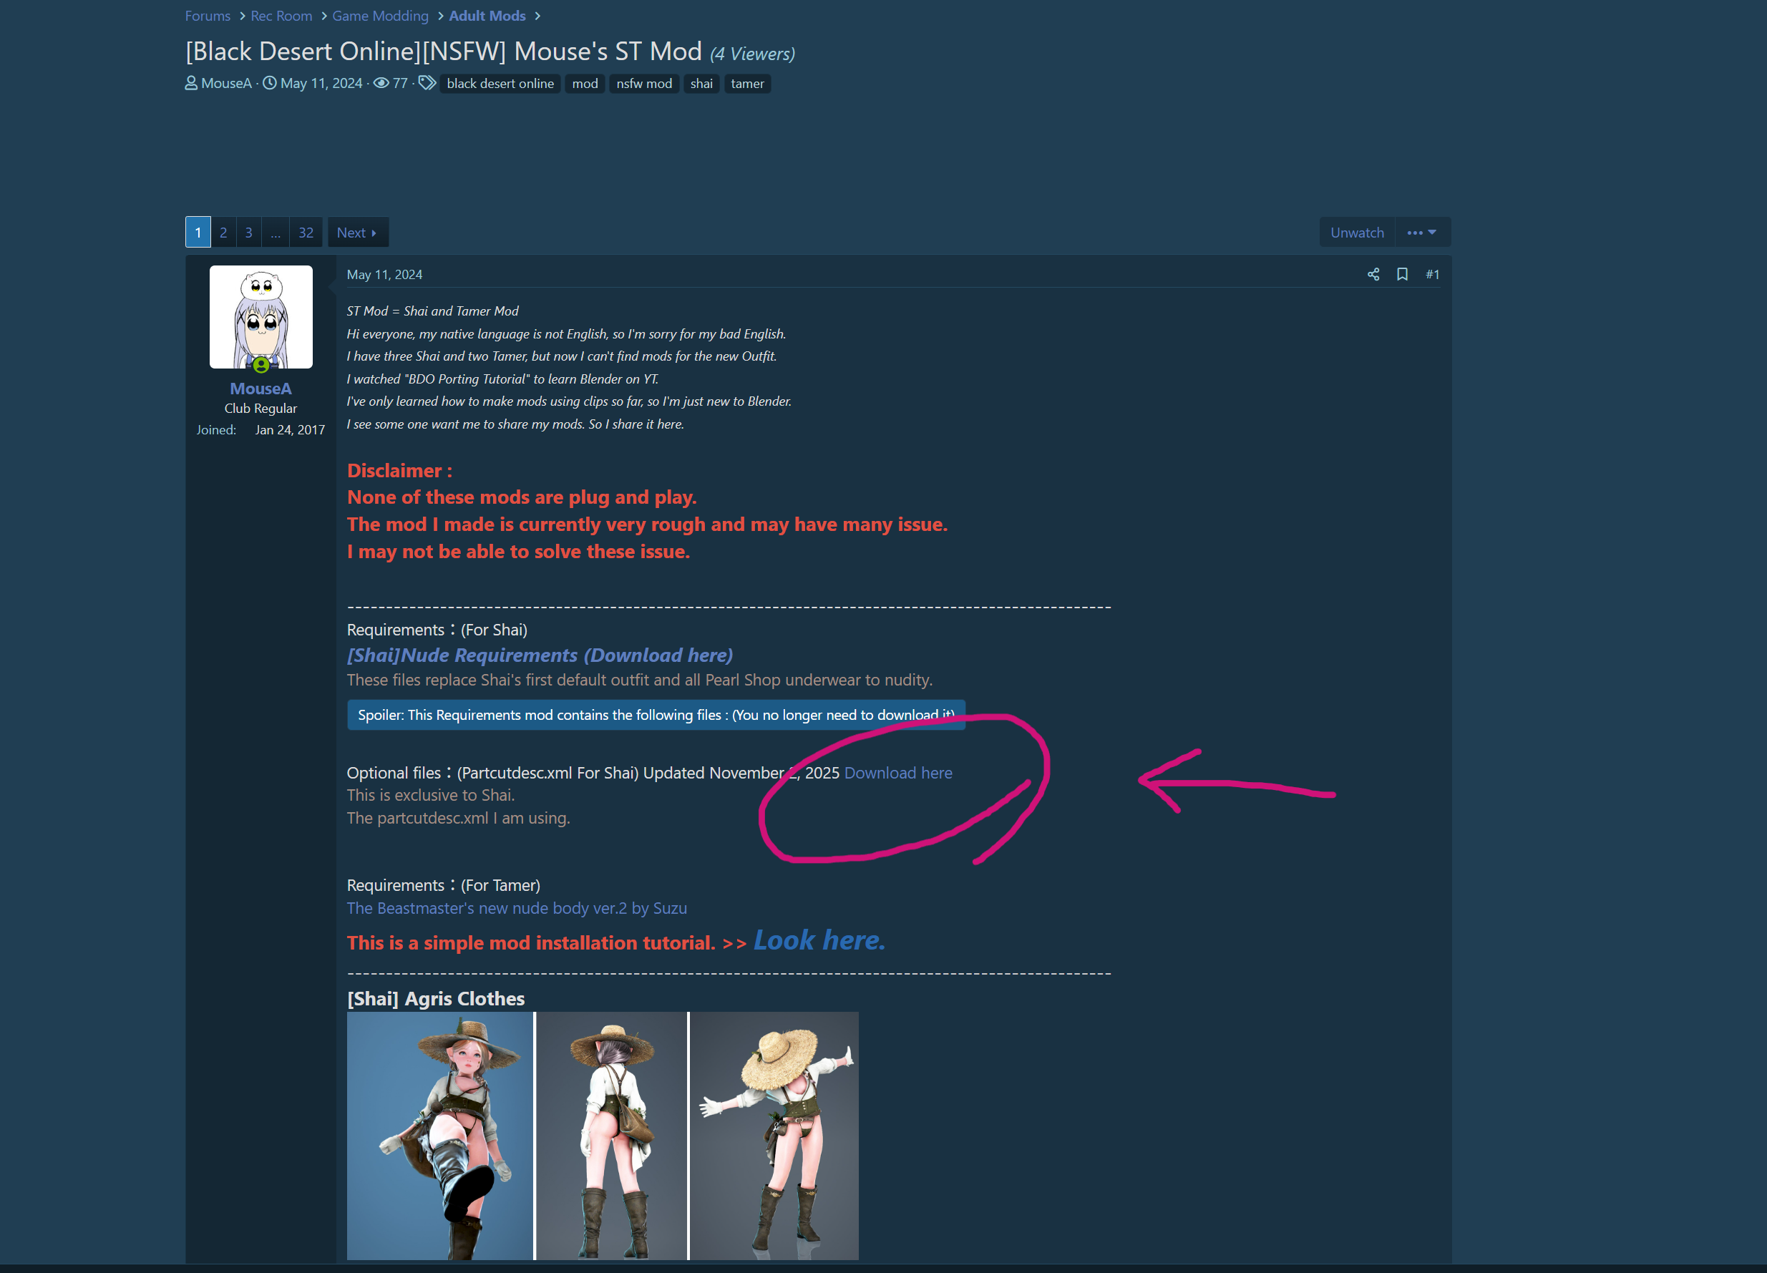
Task: Click the Next page button
Action: pos(357,232)
